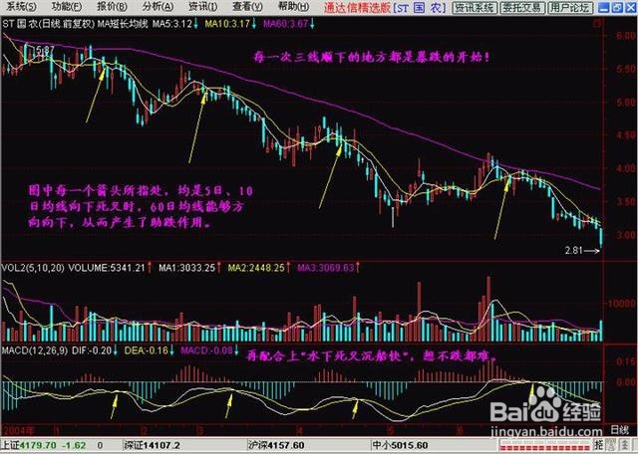Click the 5.00 price axis label
The width and height of the screenshot is (638, 454).
click(x=625, y=102)
